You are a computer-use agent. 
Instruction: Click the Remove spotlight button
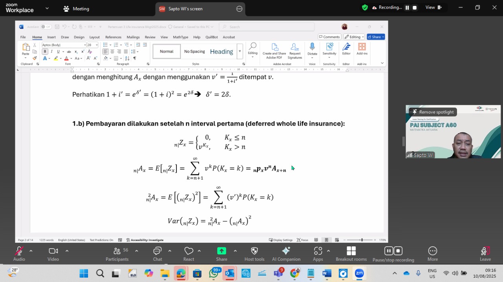click(433, 112)
